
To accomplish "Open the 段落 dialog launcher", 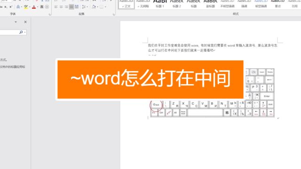I will [114, 15].
